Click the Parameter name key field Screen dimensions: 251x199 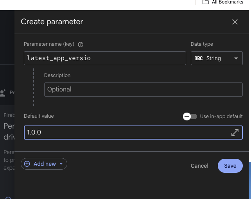click(x=105, y=58)
